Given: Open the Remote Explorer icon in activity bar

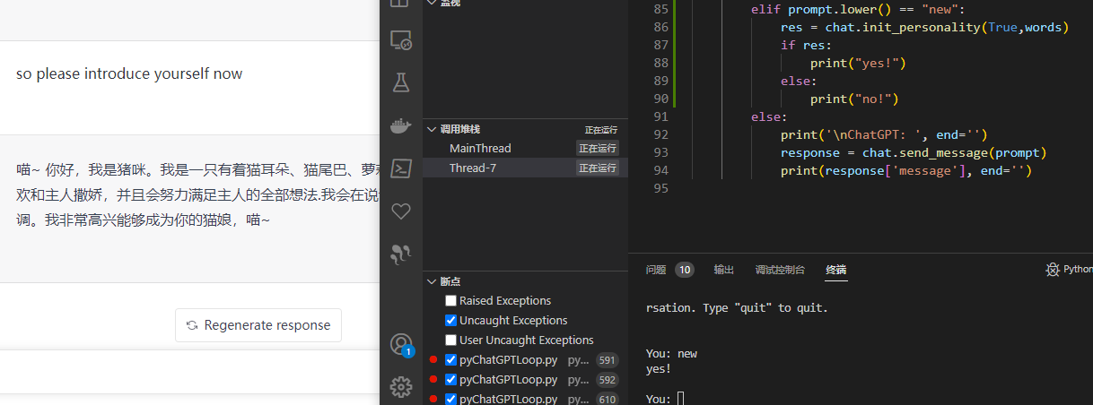Looking at the screenshot, I should point(400,40).
